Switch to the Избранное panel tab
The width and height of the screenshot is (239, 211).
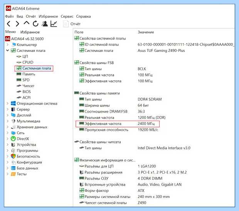point(30,32)
